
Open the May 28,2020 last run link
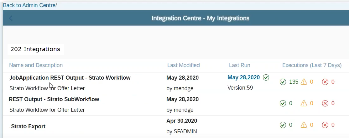tap(244, 77)
